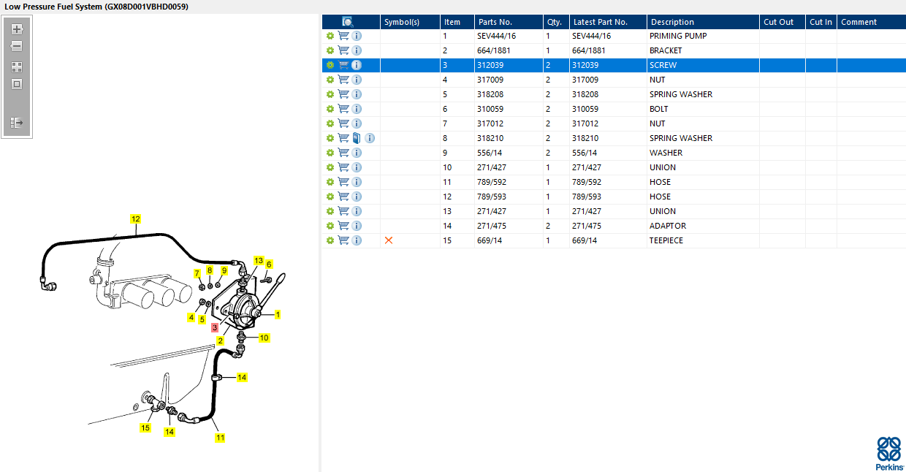Show info for item 8 SPRING WASHER
The height and width of the screenshot is (472, 906).
tap(370, 138)
